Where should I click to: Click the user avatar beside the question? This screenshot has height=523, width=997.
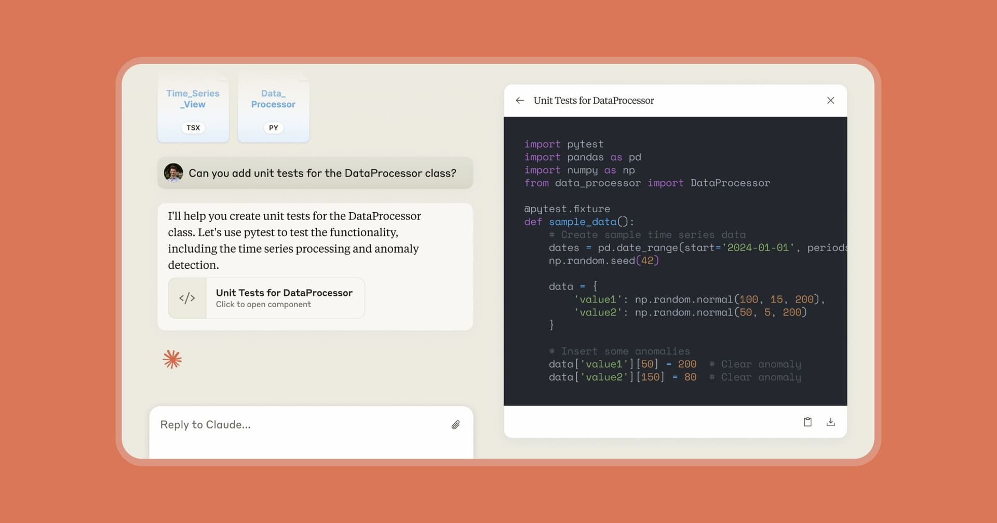point(173,173)
